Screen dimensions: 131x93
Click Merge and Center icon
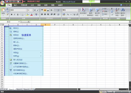click(58, 14)
